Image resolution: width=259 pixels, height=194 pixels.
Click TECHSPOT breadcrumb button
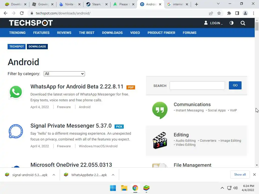click(x=16, y=46)
